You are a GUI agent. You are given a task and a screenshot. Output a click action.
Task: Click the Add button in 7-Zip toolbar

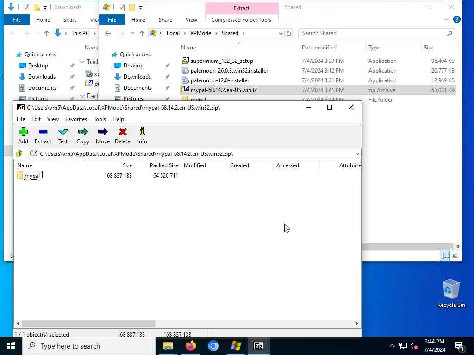pos(23,135)
